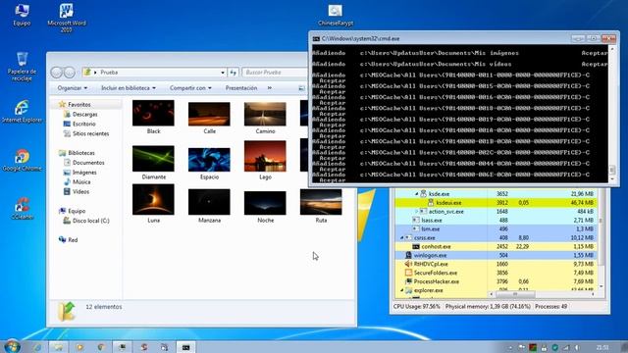
Task: Open Internet Explorer from the taskbar
Action: click(x=37, y=347)
